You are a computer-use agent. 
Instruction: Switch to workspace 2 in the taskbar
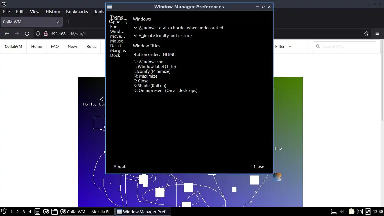coord(17,211)
